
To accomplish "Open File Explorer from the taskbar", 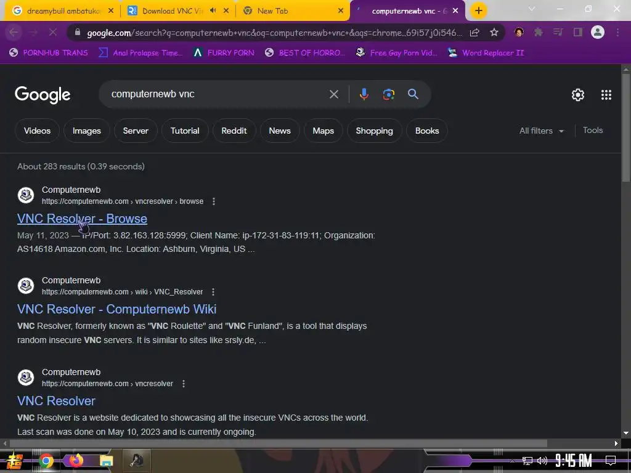I will 106,461.
